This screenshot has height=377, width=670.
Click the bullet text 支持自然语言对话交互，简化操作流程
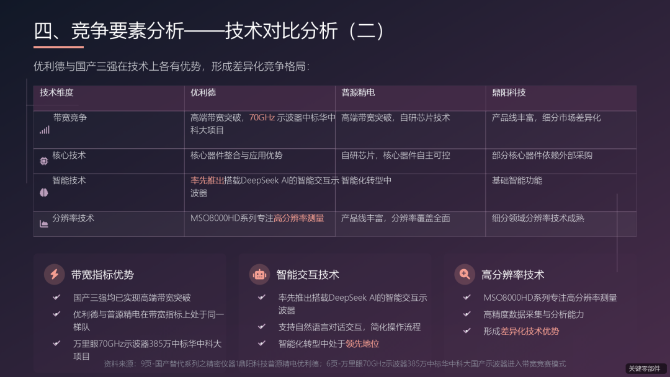[x=349, y=327]
